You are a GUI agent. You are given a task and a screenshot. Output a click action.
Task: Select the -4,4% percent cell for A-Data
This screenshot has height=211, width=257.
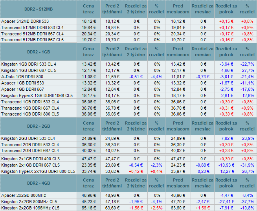coord(156,77)
